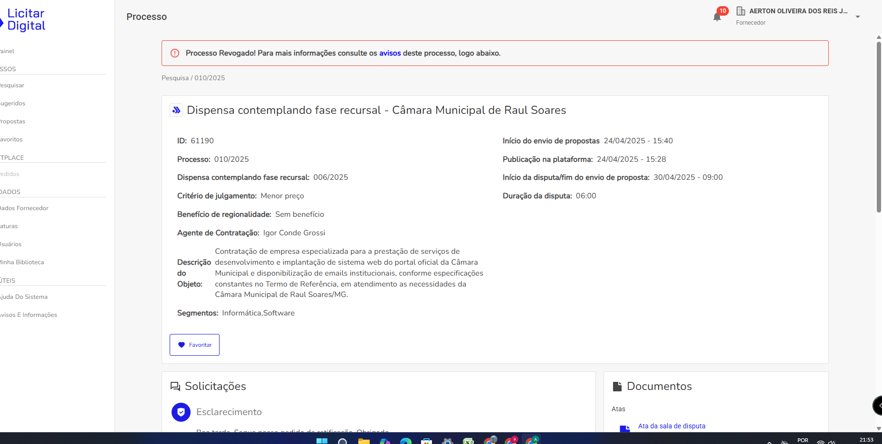The image size is (882, 444).
Task: Expand the user account dropdown arrow
Action: [x=858, y=17]
